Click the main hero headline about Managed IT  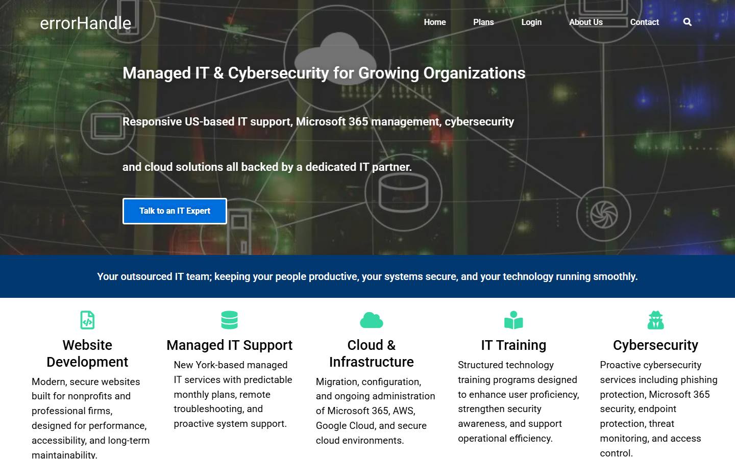324,73
